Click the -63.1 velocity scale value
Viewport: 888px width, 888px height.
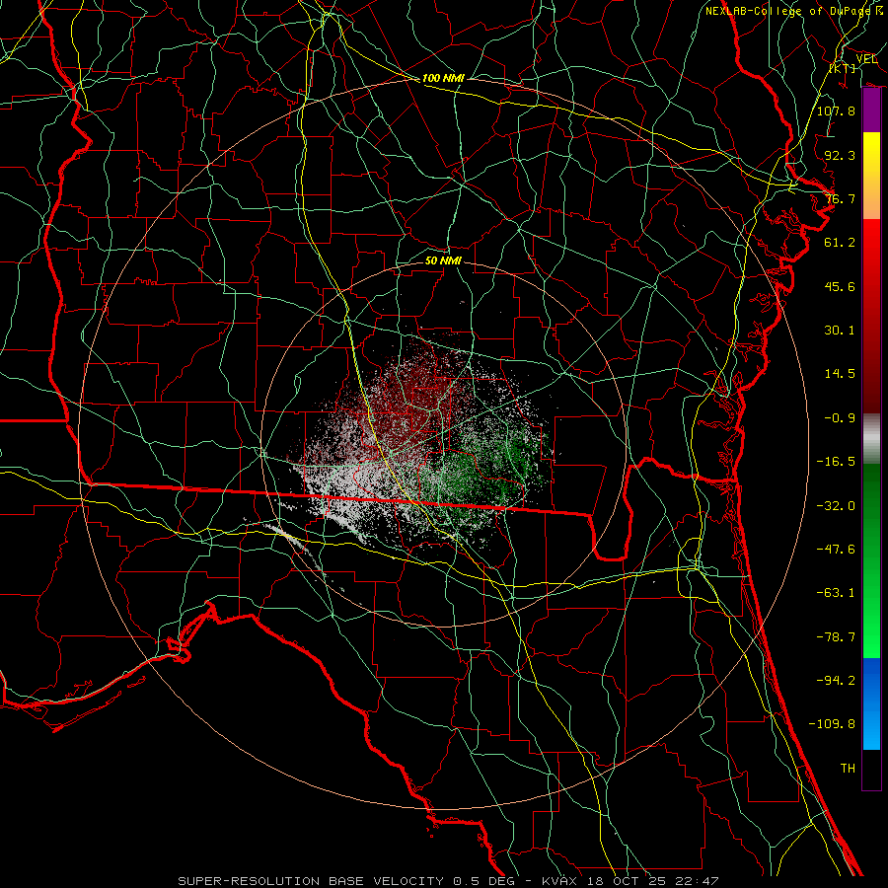click(836, 593)
